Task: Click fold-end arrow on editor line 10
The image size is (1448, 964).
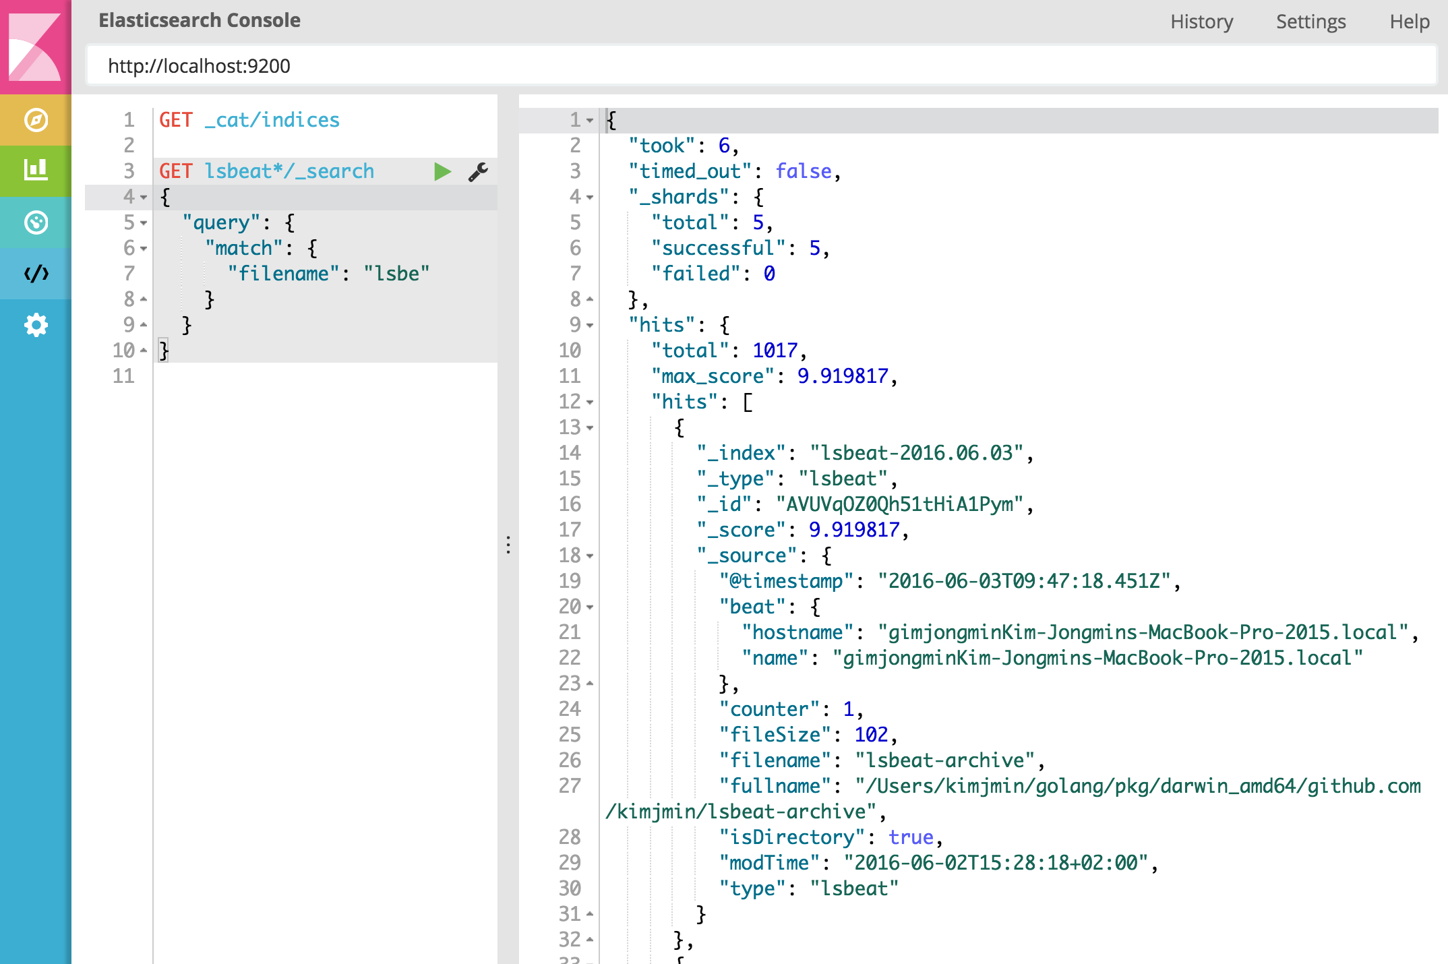Action: click(144, 351)
